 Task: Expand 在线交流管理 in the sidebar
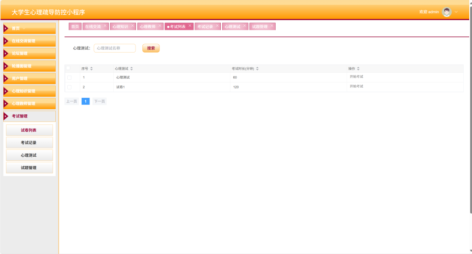click(x=29, y=41)
